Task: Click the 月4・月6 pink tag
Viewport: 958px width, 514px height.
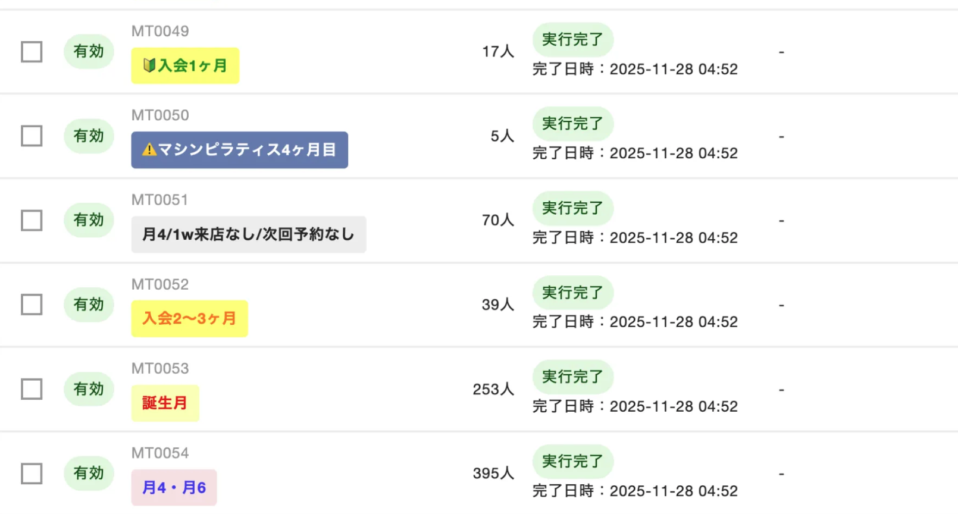Action: [174, 488]
